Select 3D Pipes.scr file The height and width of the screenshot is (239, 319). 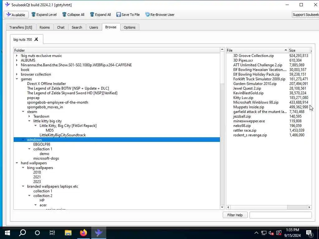click(243, 60)
